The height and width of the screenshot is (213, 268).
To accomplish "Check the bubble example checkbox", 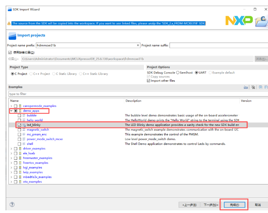I will tap(19, 116).
